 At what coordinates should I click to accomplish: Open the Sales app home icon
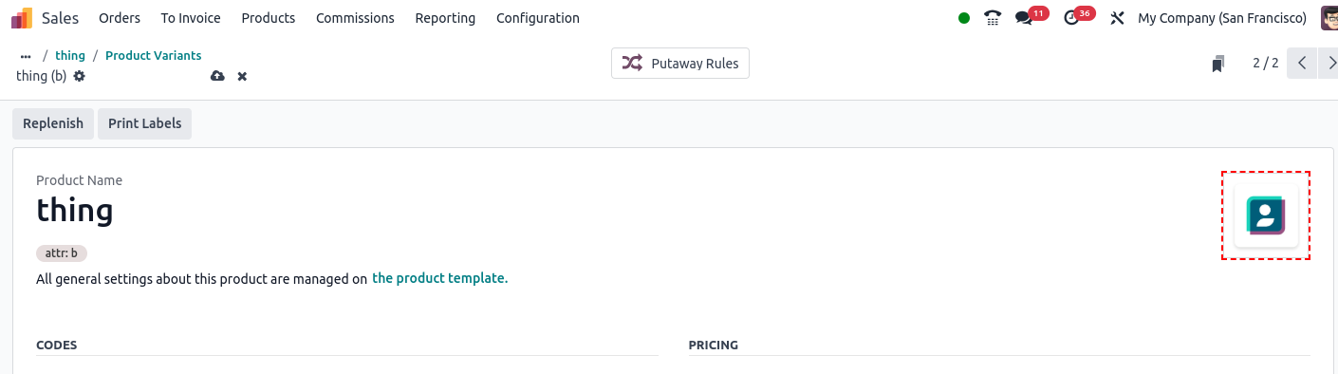pos(22,18)
